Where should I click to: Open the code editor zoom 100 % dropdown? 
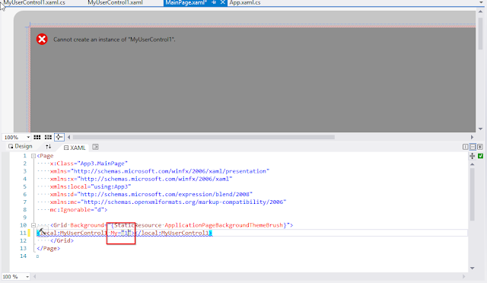click(27, 277)
